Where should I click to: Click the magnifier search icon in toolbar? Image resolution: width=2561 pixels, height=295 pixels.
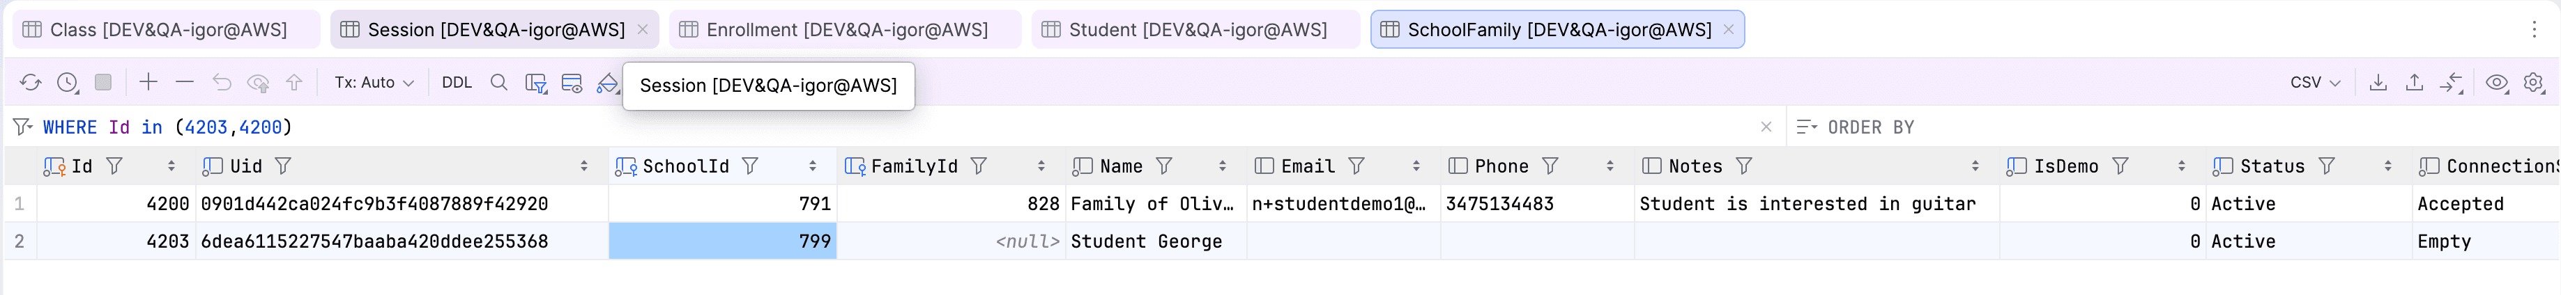(x=499, y=82)
